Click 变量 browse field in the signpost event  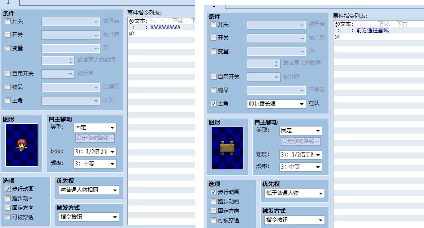click(x=277, y=52)
